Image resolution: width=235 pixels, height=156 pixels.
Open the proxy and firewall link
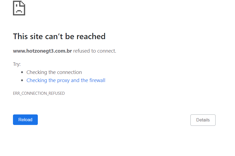pos(66,80)
